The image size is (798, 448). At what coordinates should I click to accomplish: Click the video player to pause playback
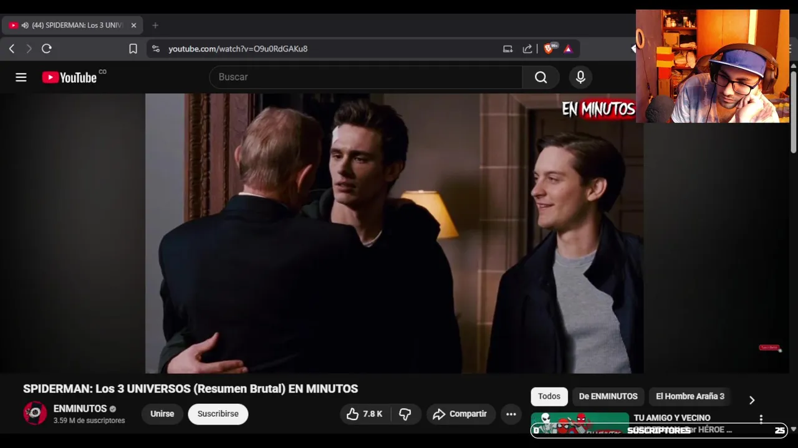click(x=394, y=233)
